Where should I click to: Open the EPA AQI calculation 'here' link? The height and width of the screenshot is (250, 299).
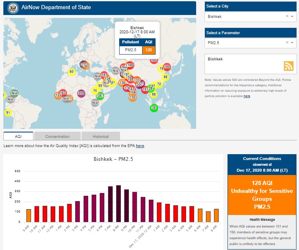(140, 146)
